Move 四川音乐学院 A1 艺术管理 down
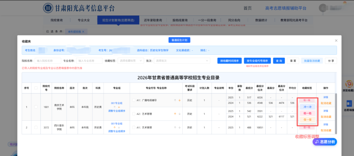 pos(180,127)
